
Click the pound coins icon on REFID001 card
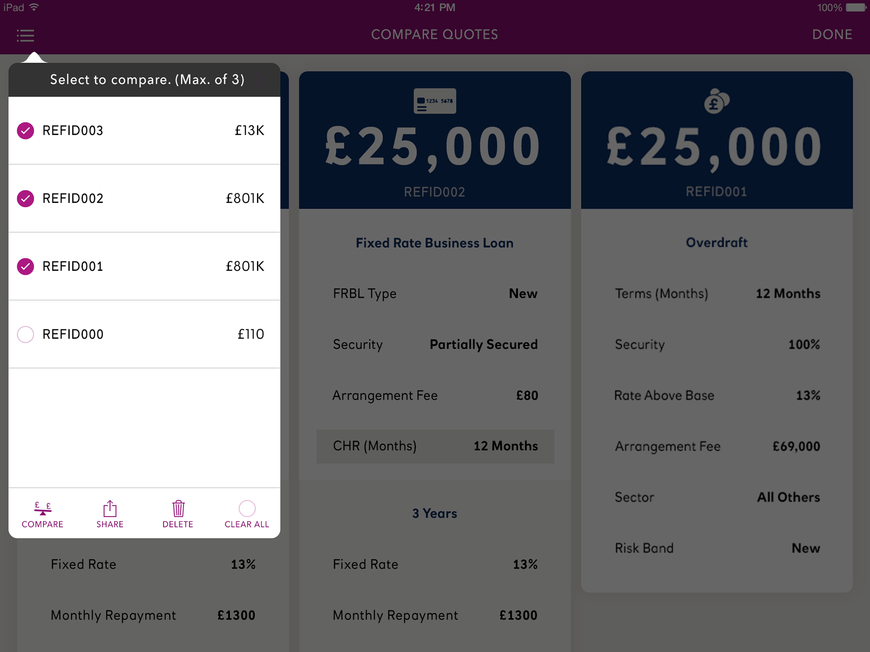pyautogui.click(x=716, y=101)
